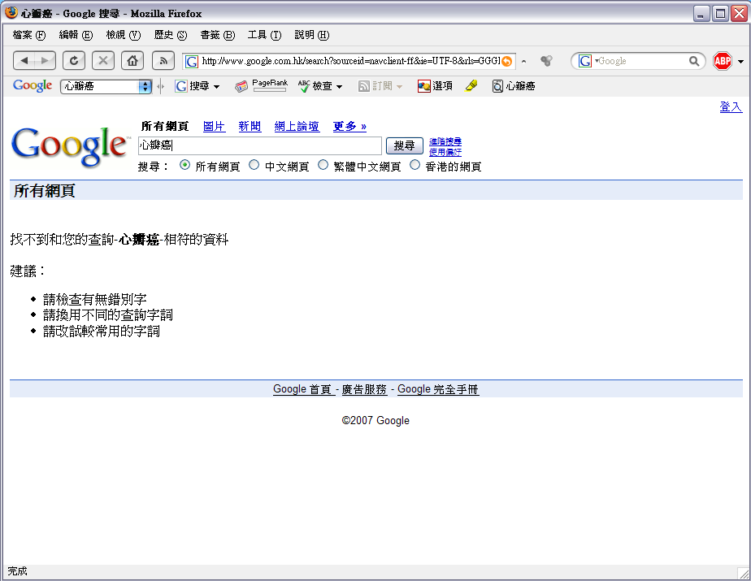Click the Google Toolbar search field
The image size is (751, 581).
click(100, 86)
